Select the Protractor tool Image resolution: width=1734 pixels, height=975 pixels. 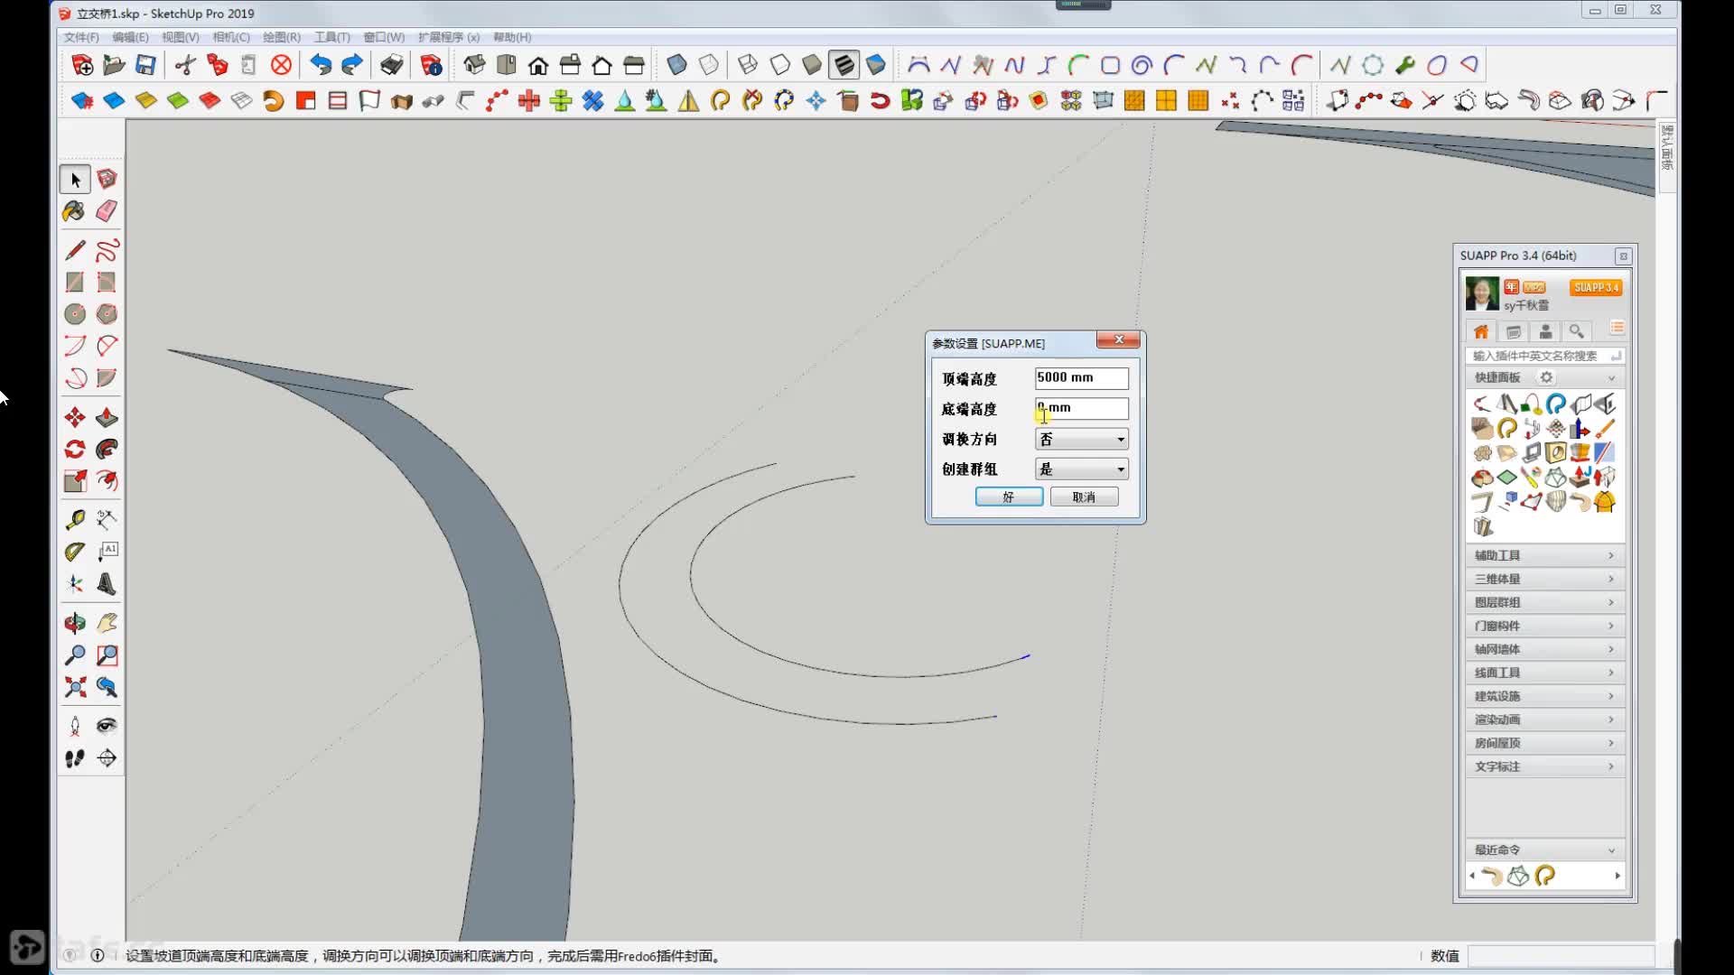pyautogui.click(x=75, y=551)
